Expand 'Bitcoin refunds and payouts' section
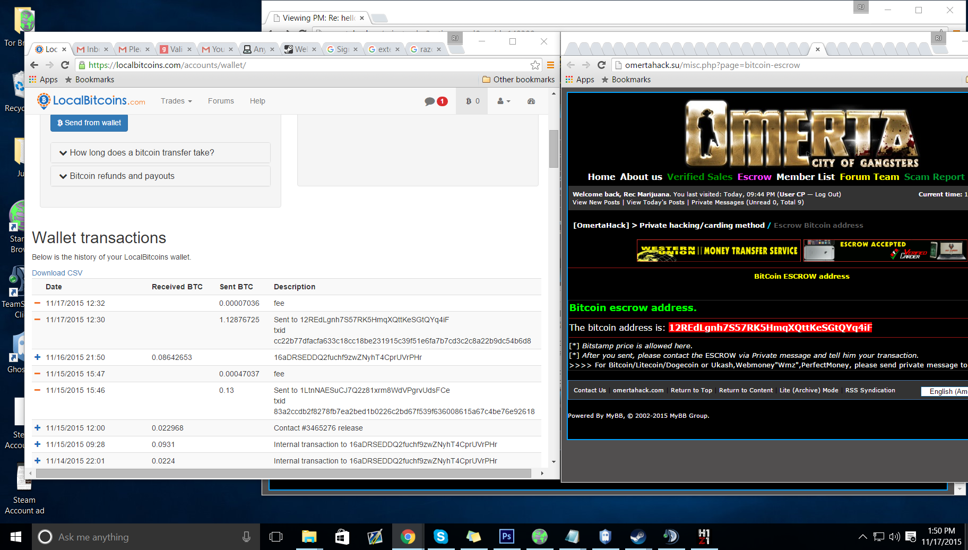968x550 pixels. [x=160, y=176]
